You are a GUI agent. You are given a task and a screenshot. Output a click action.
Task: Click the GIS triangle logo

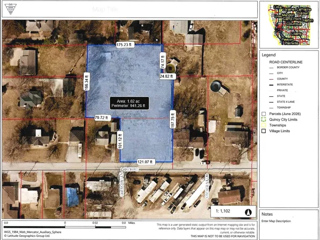click(x=11, y=9)
